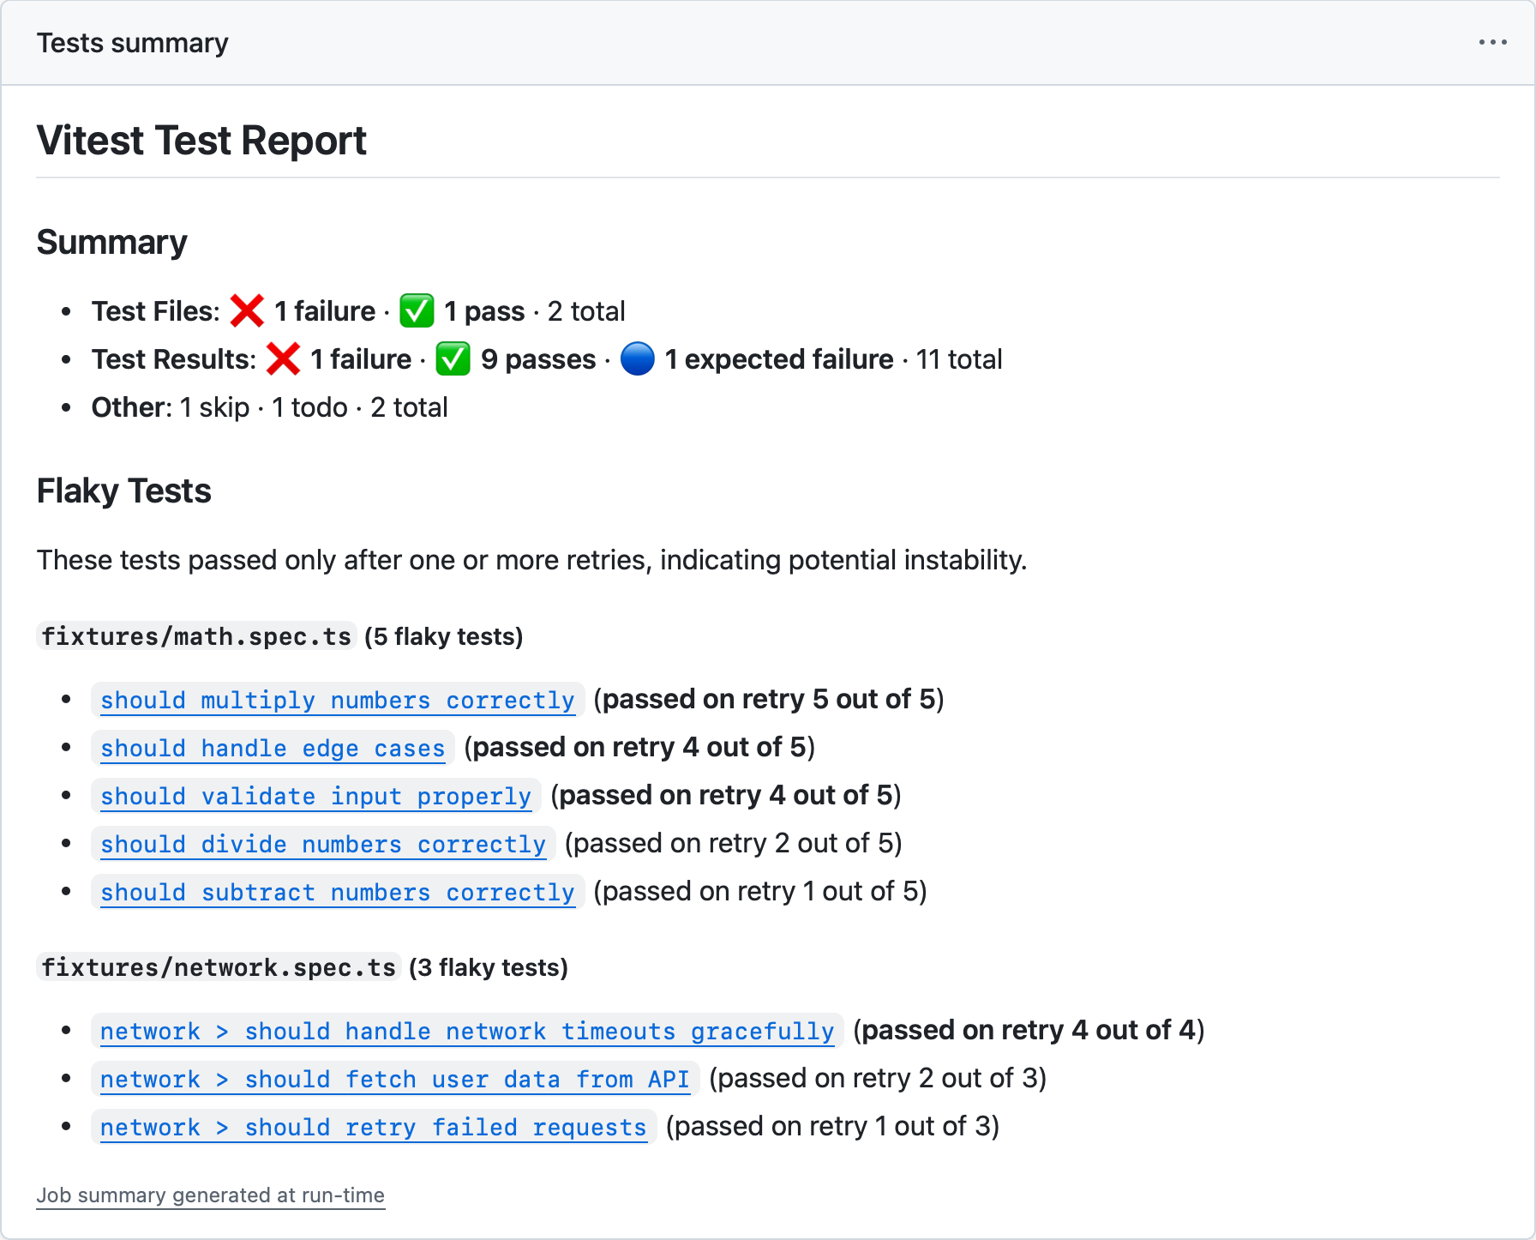
Task: Click 'should retry failed requests' flaky test
Action: pyautogui.click(x=373, y=1127)
